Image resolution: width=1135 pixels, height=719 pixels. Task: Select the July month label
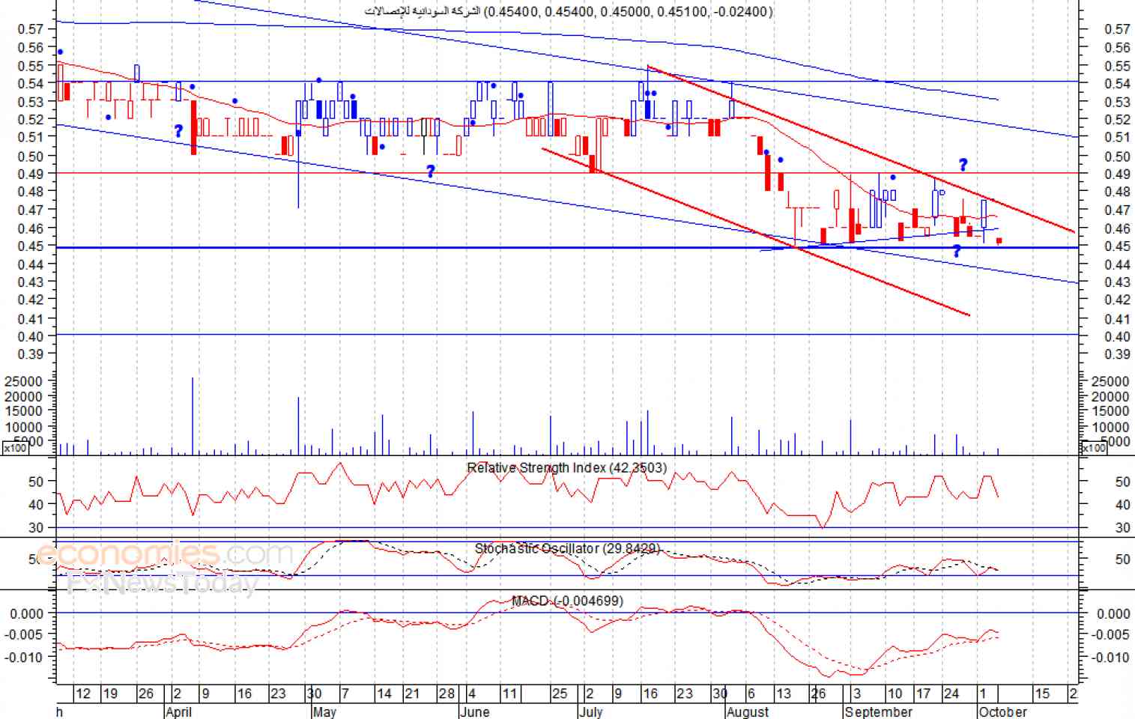coord(591,712)
